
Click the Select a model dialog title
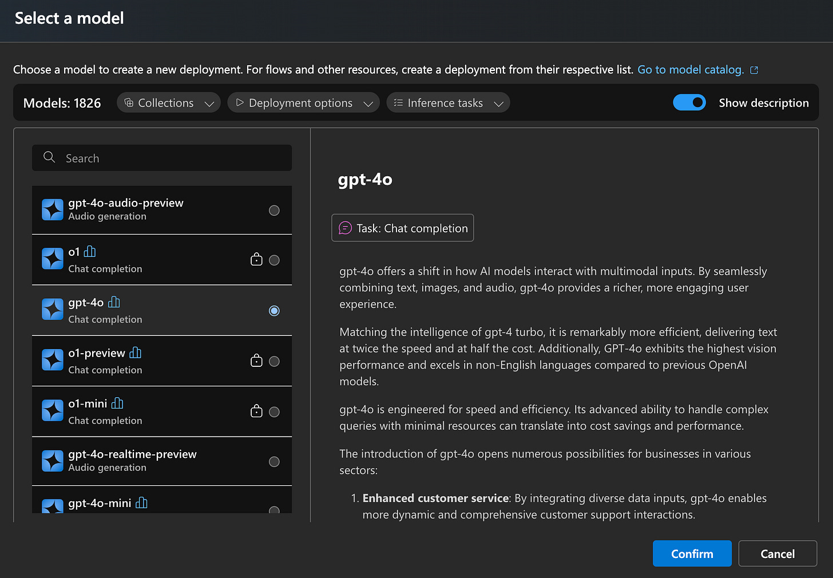point(69,18)
